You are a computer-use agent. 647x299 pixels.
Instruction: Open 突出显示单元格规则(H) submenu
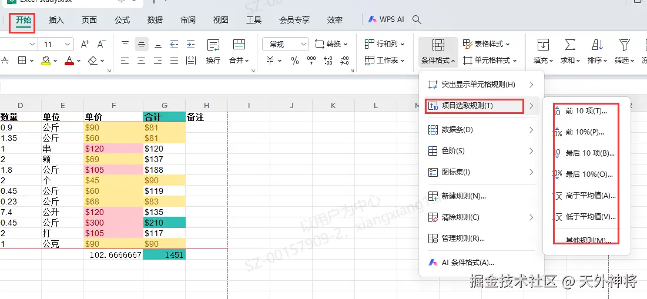481,85
